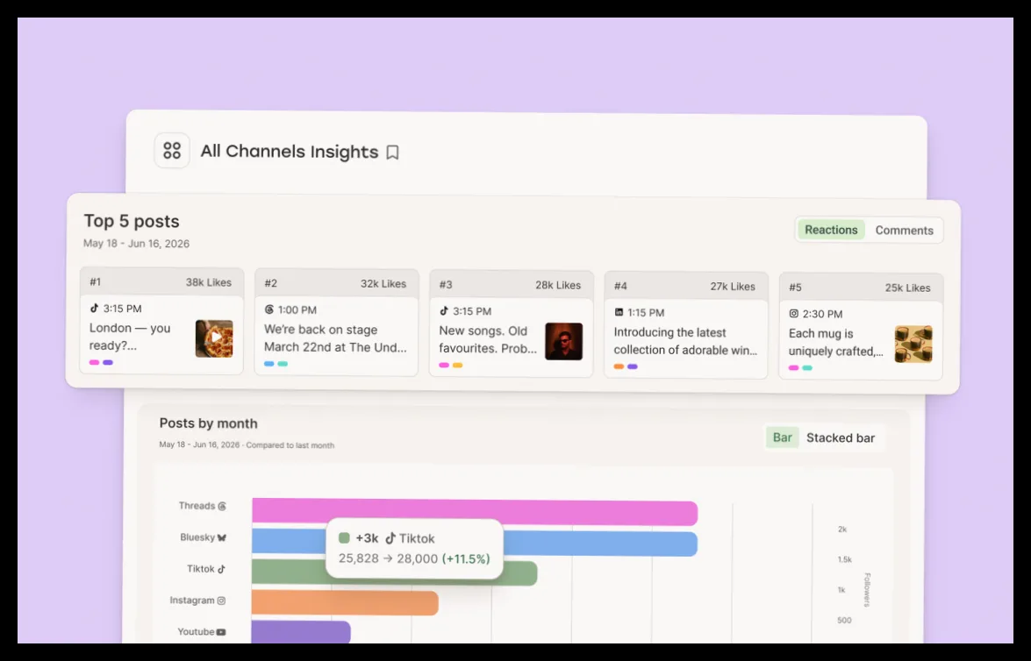1031x661 pixels.
Task: Open the sunglasses portrait thumbnail on post #3
Action: tap(563, 342)
